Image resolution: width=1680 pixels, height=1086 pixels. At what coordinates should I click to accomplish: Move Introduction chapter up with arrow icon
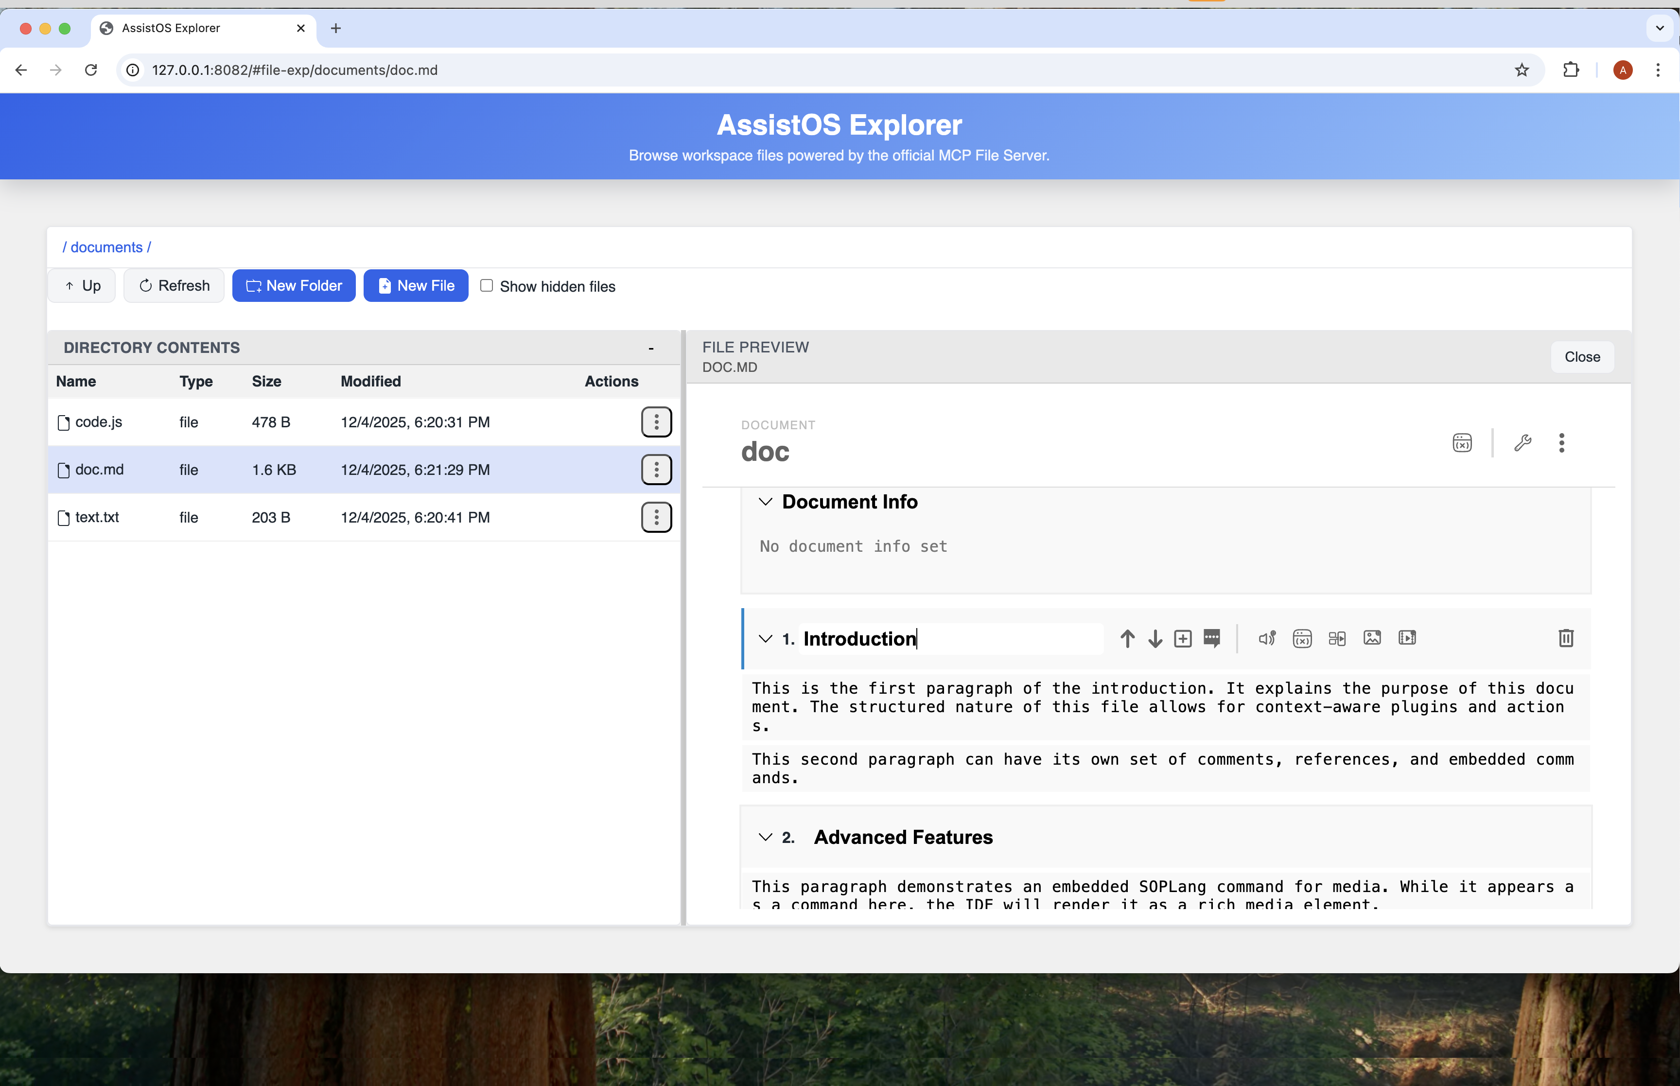click(1127, 639)
